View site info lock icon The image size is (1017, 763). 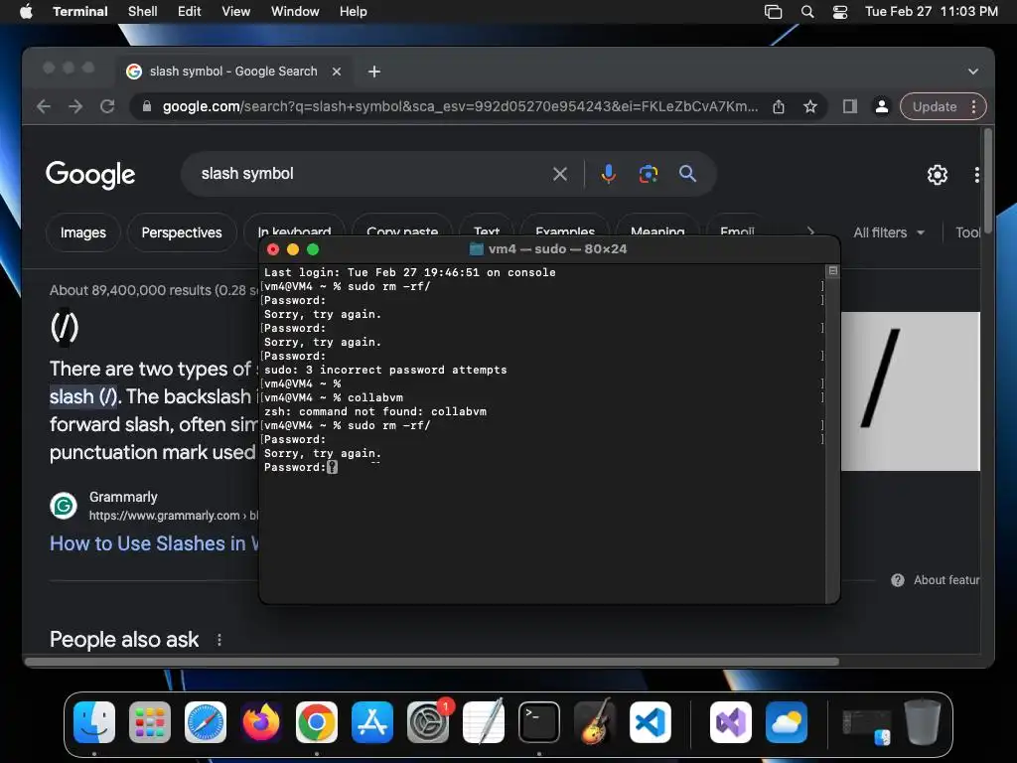[x=147, y=106]
